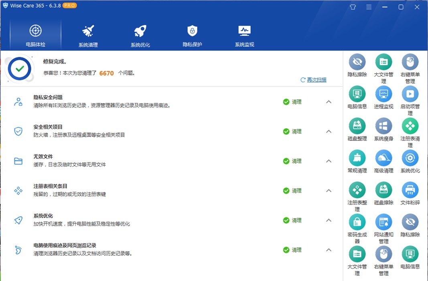Switch to the 系统清理 tab
This screenshot has height=281, width=428.
88,35
